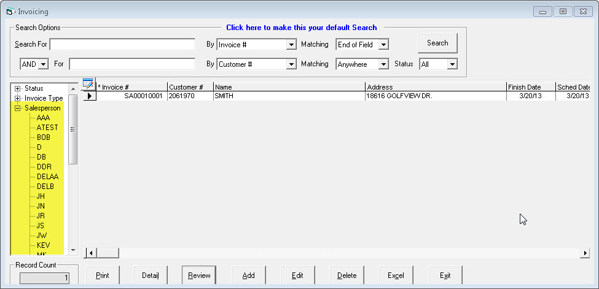This screenshot has width=599, height=289.
Task: Collapse the Salesperson tree node
Action: tap(18, 108)
